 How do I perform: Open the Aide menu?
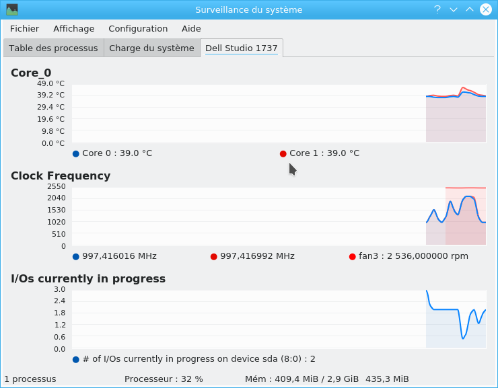[191, 28]
